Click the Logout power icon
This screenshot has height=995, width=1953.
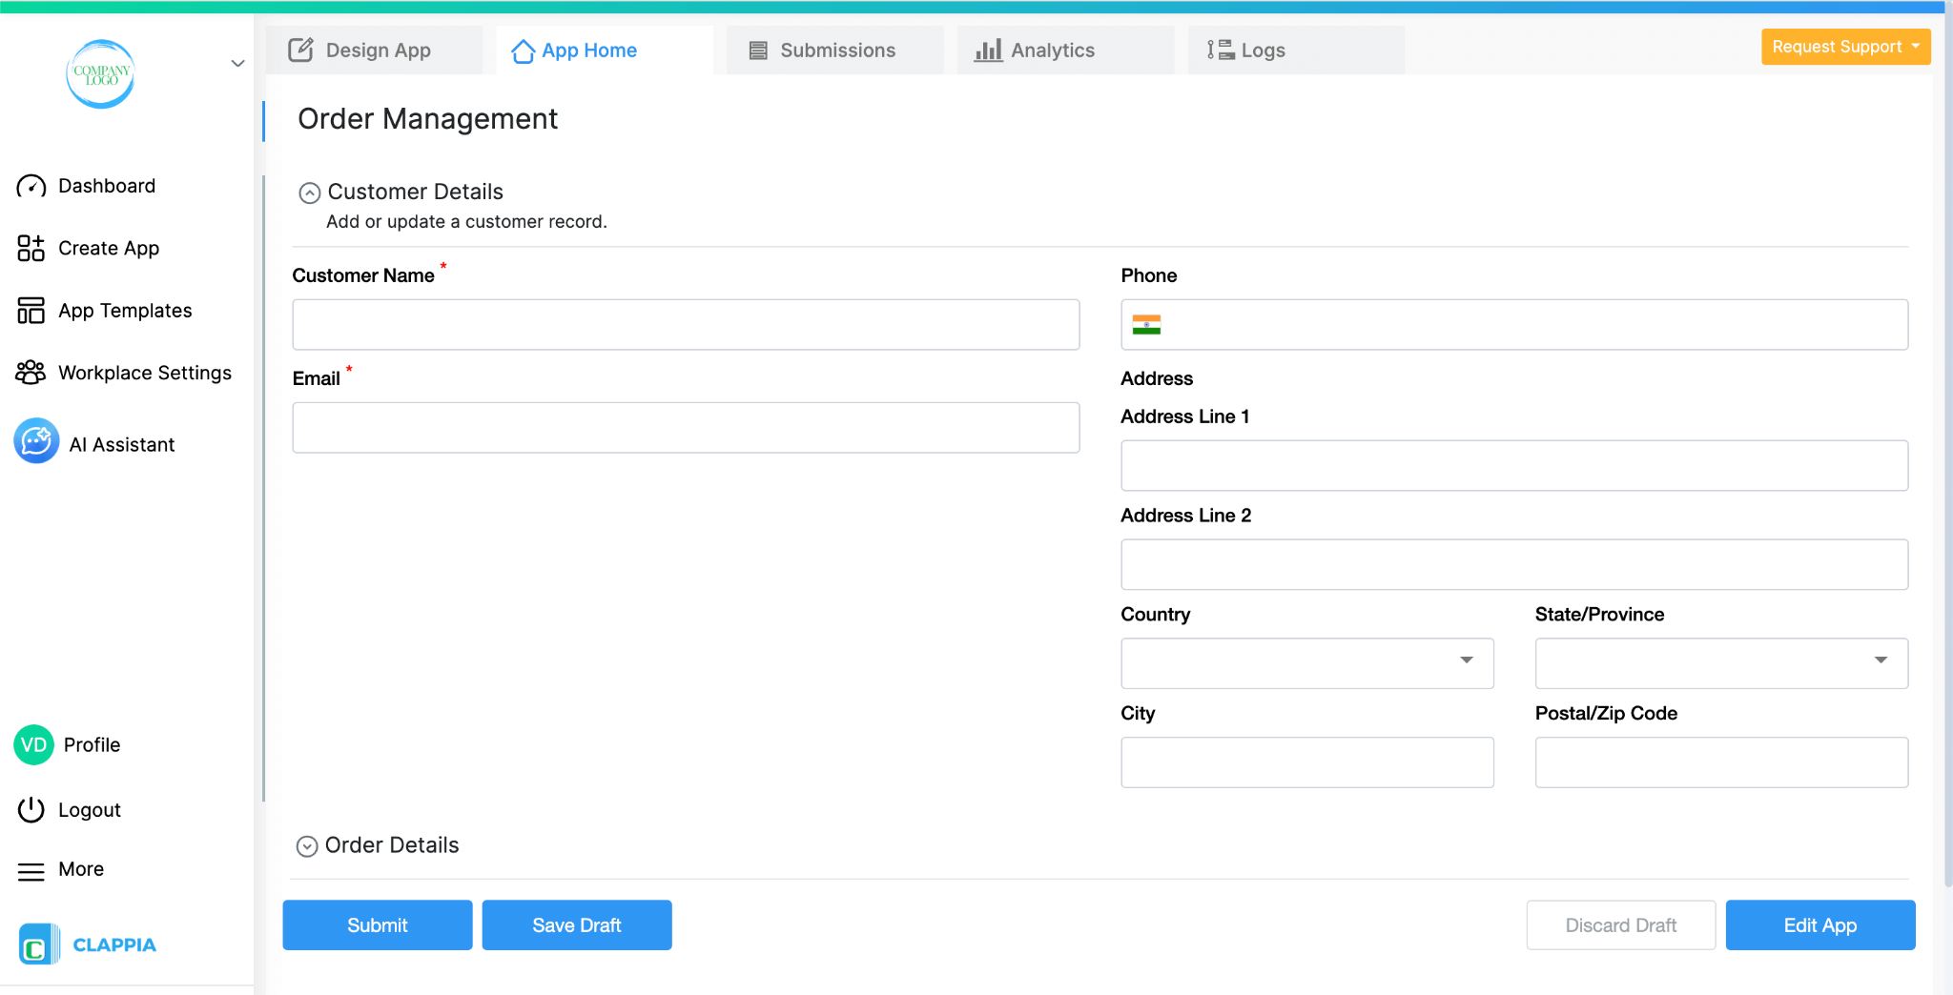[30, 809]
